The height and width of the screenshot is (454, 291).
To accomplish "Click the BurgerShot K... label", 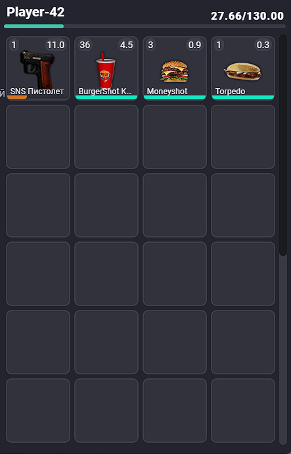I will (105, 91).
